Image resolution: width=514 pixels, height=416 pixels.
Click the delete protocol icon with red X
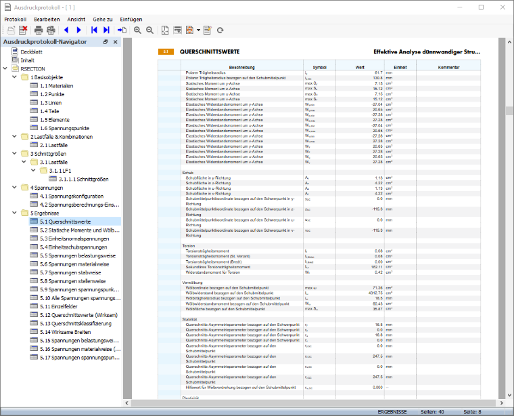(23, 30)
